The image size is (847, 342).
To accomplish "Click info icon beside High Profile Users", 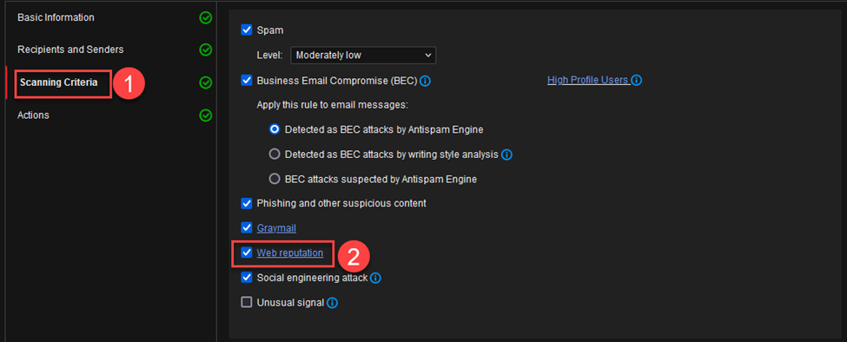I will pos(636,81).
